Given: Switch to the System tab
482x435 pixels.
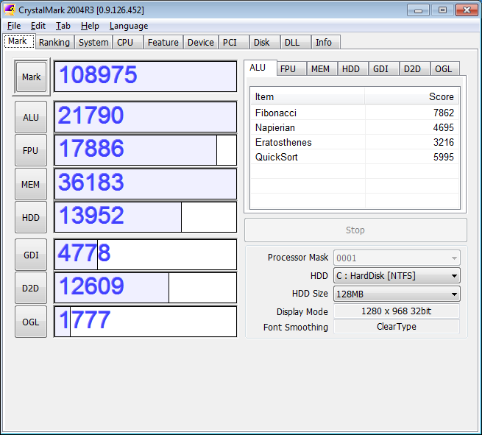Looking at the screenshot, I should (93, 43).
